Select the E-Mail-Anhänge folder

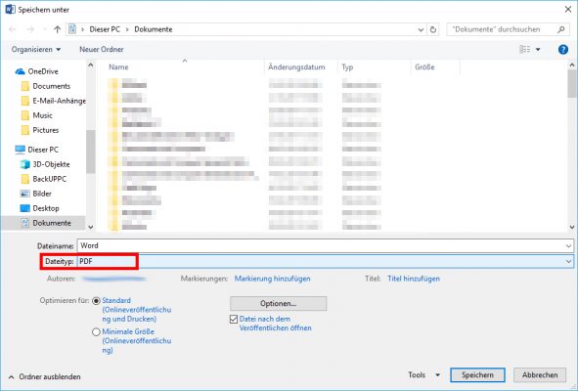coord(54,101)
